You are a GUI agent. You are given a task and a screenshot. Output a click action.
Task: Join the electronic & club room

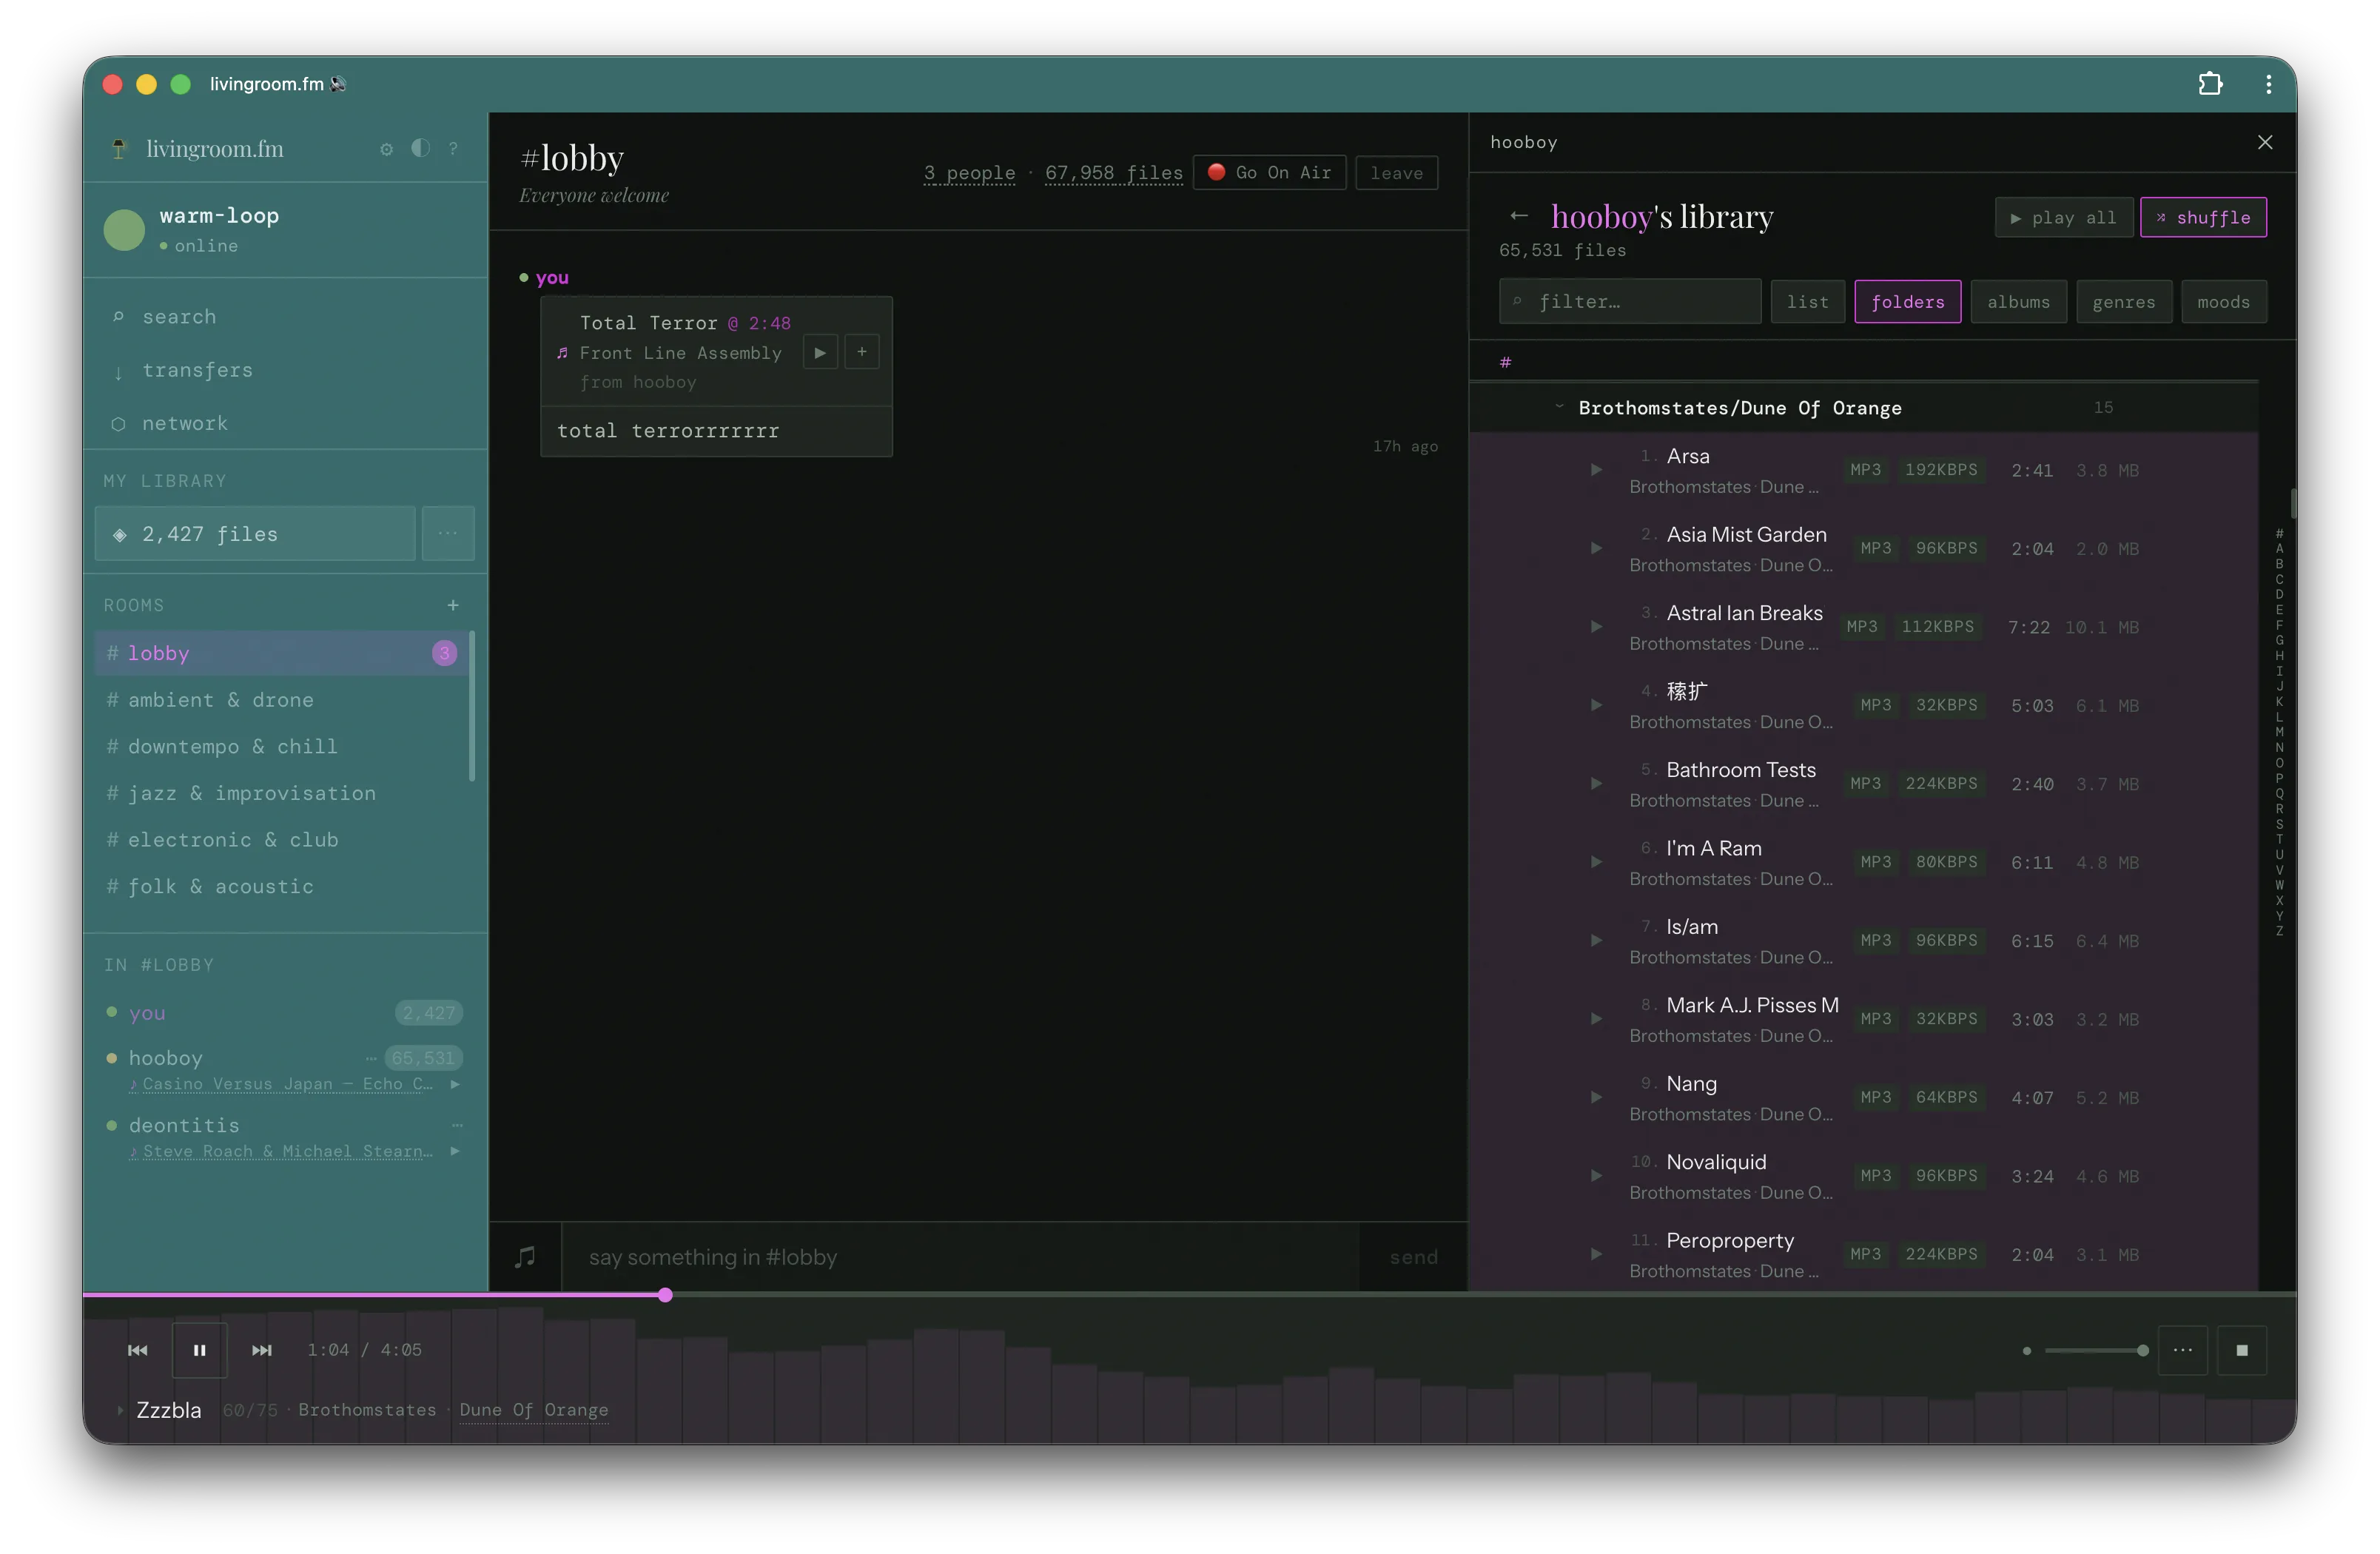point(281,840)
